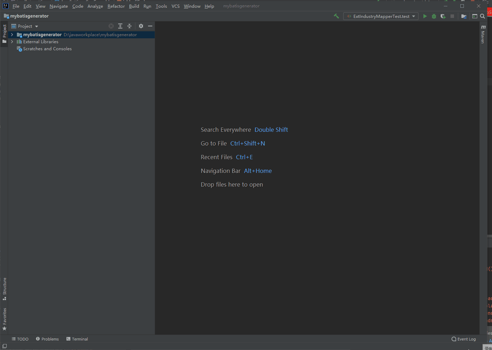The width and height of the screenshot is (492, 350).
Task: Open the Edit menu
Action: click(x=27, y=6)
